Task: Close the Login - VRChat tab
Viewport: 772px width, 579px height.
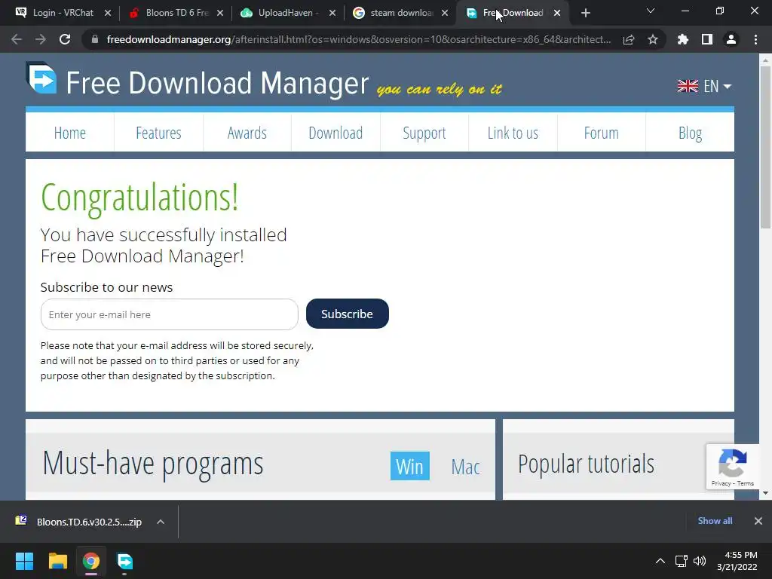Action: pos(108,13)
